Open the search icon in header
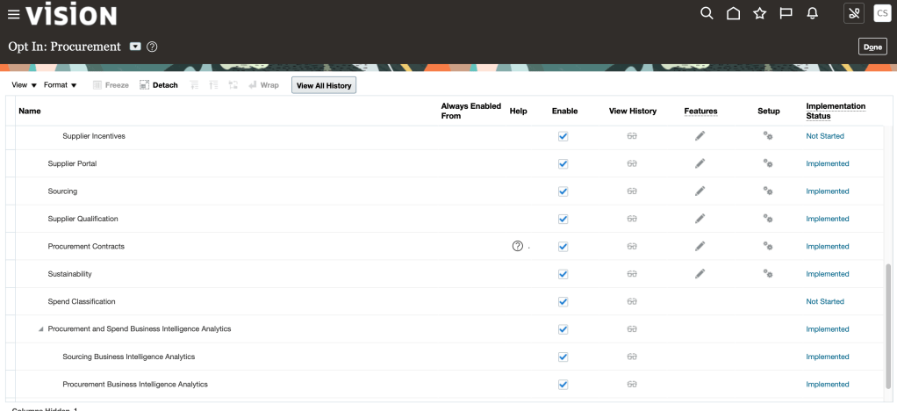This screenshot has width=897, height=411. coord(707,13)
